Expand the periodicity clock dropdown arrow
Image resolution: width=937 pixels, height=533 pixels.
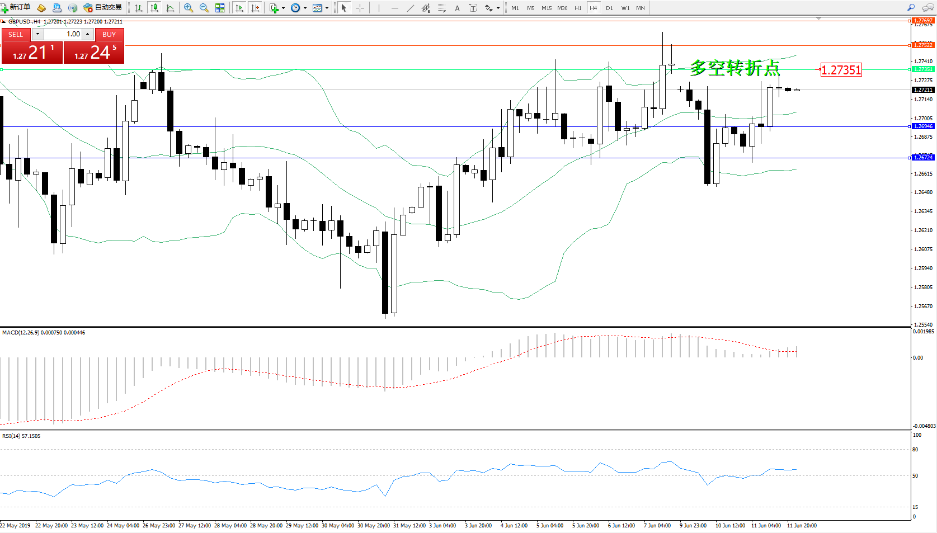tap(305, 8)
